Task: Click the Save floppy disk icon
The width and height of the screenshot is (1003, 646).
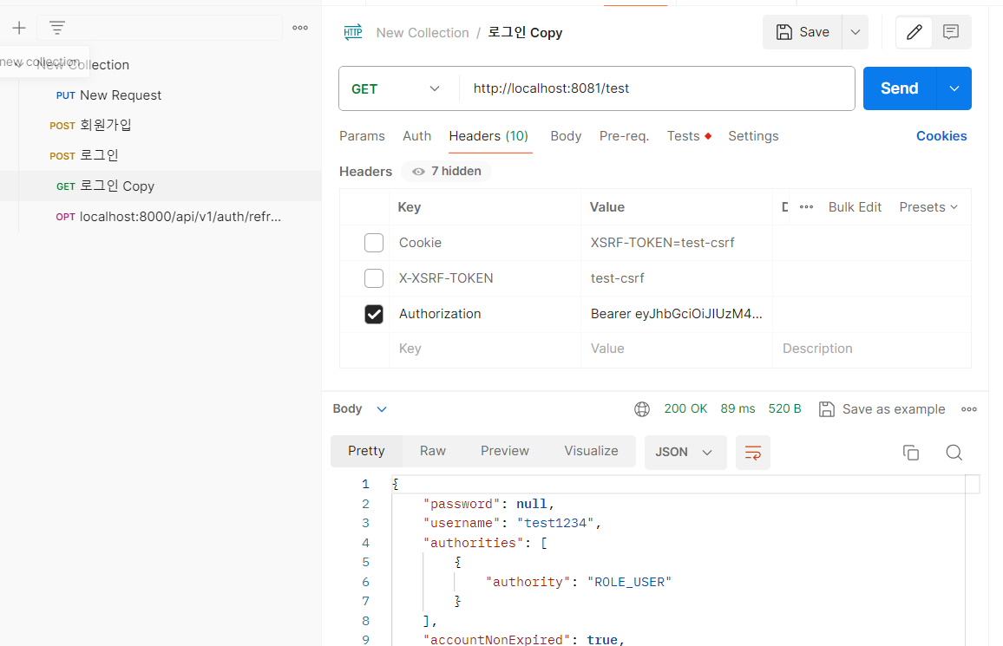Action: click(783, 32)
